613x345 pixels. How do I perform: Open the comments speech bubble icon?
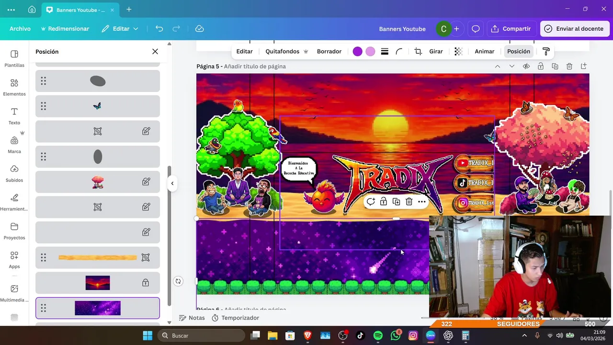[476, 29]
